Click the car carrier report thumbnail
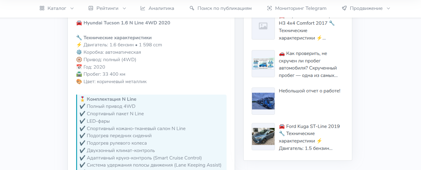421x170 pixels. click(263, 101)
